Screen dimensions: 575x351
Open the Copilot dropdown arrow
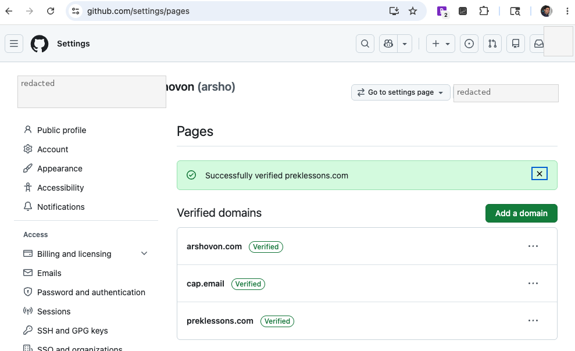tap(405, 44)
